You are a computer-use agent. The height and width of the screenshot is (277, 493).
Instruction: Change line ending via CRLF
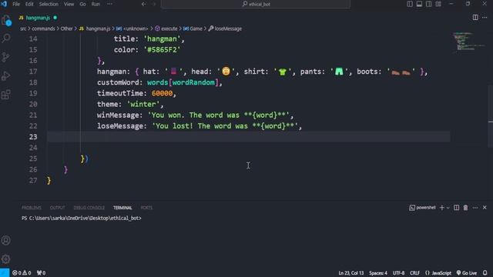pos(414,273)
